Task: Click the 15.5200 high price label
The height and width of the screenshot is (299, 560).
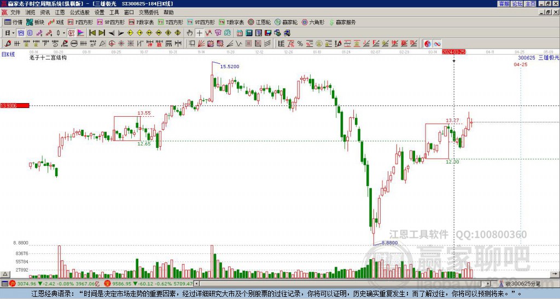Action: click(230, 67)
